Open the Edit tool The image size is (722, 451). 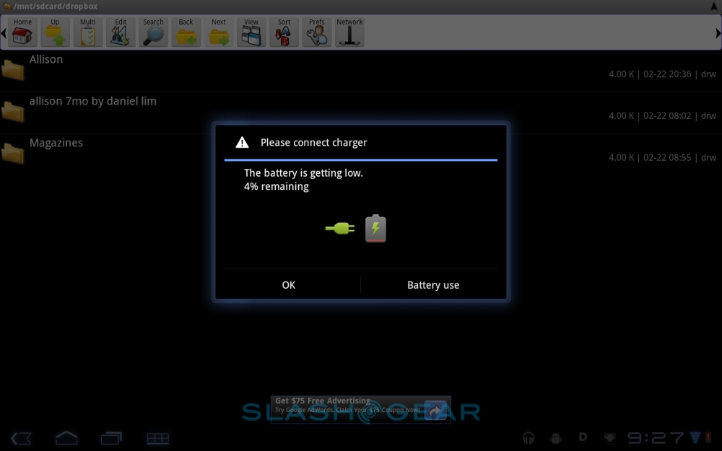point(120,32)
